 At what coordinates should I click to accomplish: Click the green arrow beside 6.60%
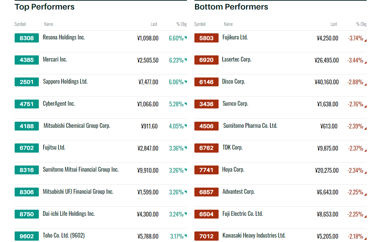click(x=186, y=38)
